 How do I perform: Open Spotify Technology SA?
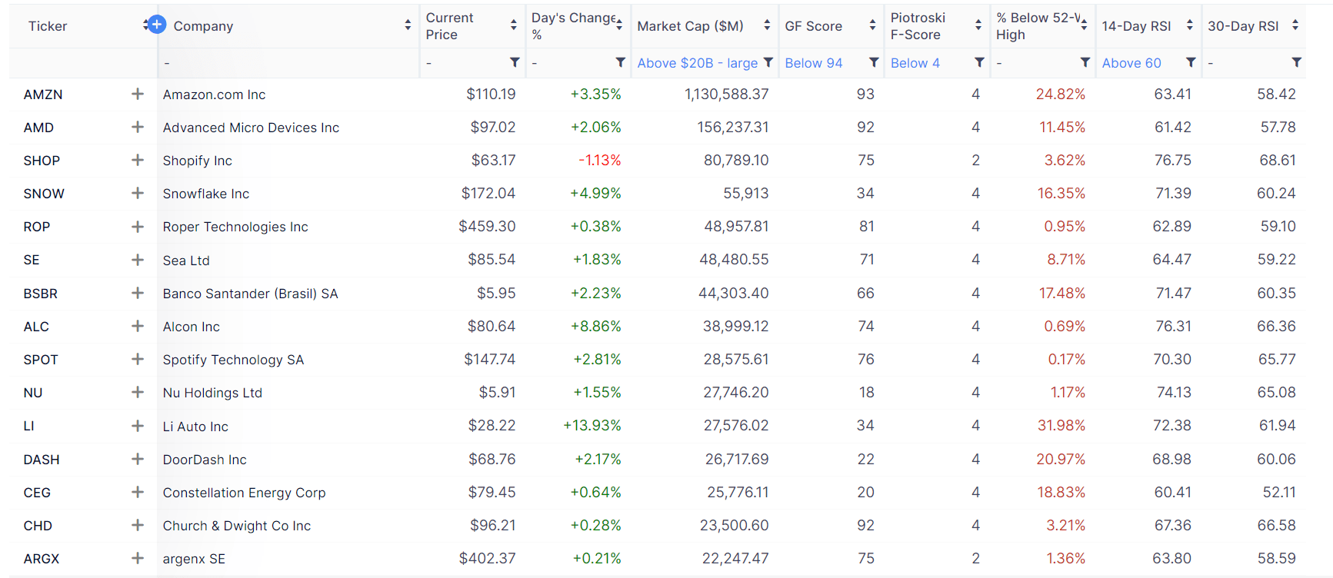[233, 360]
